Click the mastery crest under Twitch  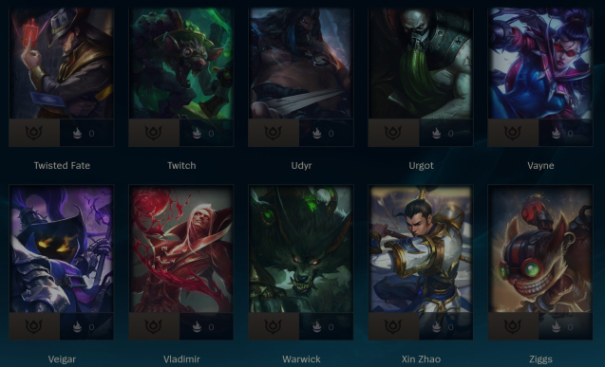(x=153, y=133)
